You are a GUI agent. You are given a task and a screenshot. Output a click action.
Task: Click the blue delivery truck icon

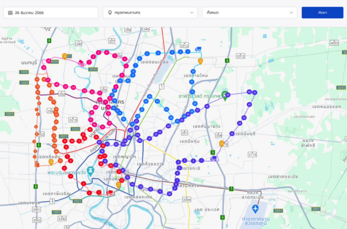tap(197, 49)
